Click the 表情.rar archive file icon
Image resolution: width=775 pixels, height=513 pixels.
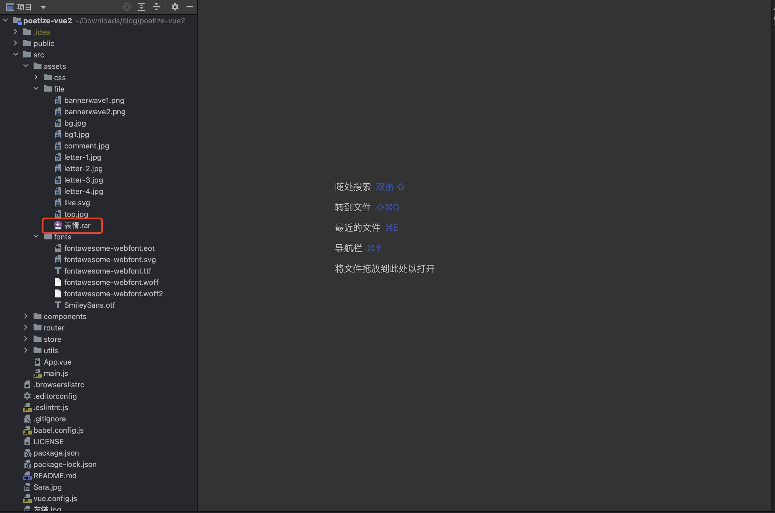(x=58, y=226)
